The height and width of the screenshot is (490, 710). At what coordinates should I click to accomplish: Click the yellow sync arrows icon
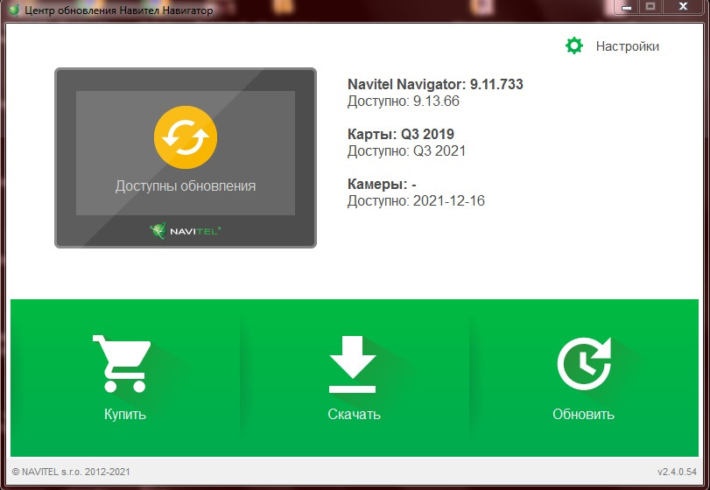pos(186,137)
